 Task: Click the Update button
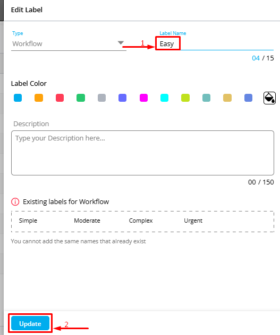(x=30, y=323)
